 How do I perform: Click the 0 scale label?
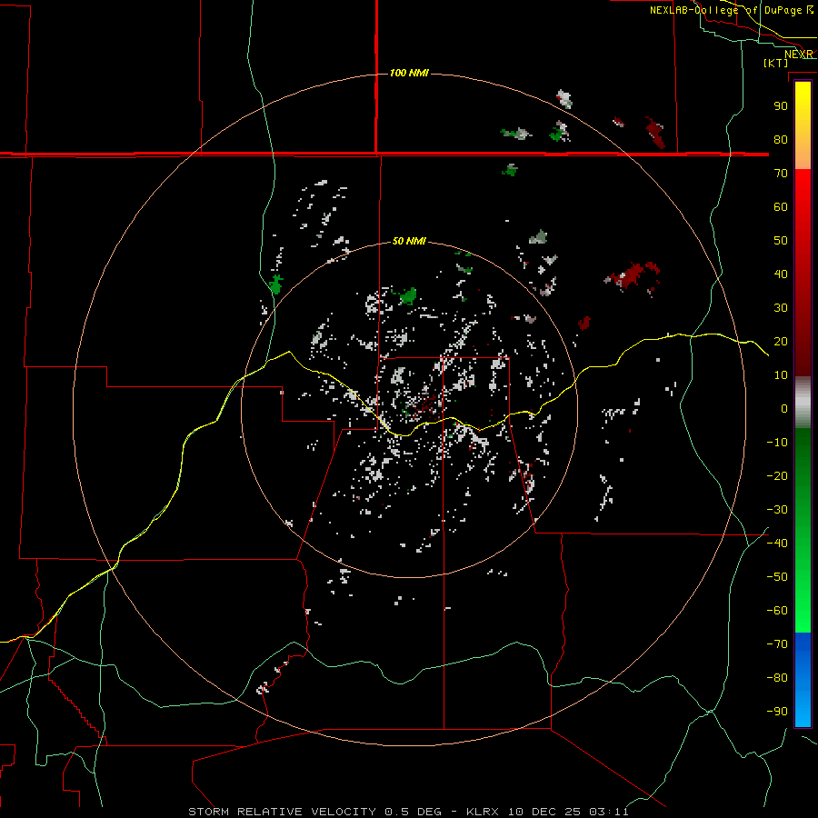tap(784, 408)
